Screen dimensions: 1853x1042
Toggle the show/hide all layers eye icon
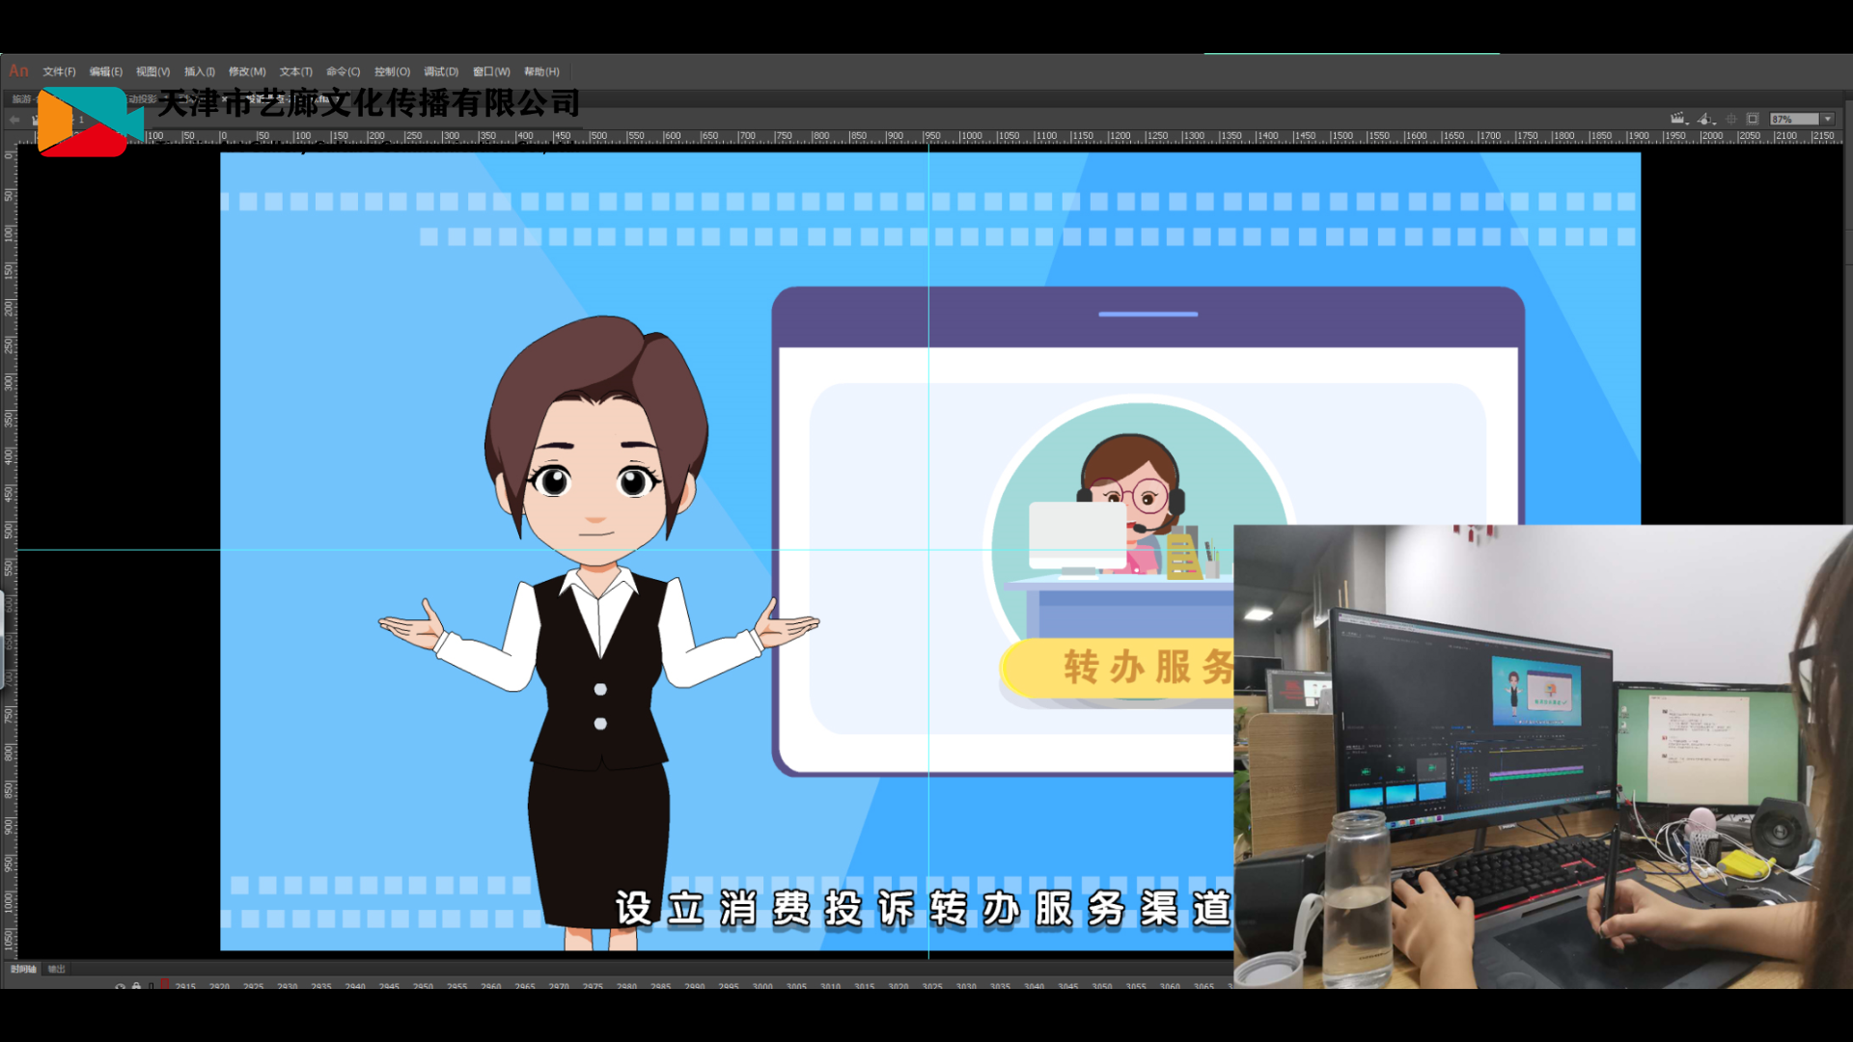(120, 986)
